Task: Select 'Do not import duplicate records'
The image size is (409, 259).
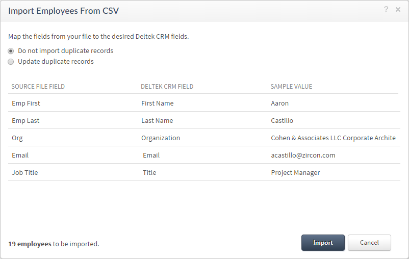Action: (x=11, y=51)
